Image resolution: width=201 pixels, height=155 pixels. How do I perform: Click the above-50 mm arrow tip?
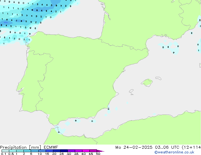(101, 151)
